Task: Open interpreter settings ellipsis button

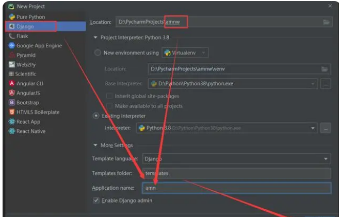Action: coord(326,128)
